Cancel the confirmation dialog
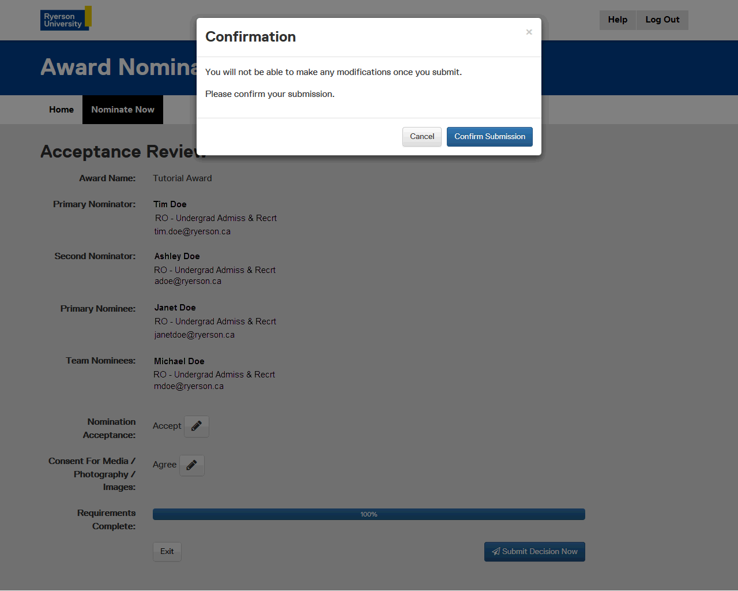The width and height of the screenshot is (738, 591). pos(421,137)
